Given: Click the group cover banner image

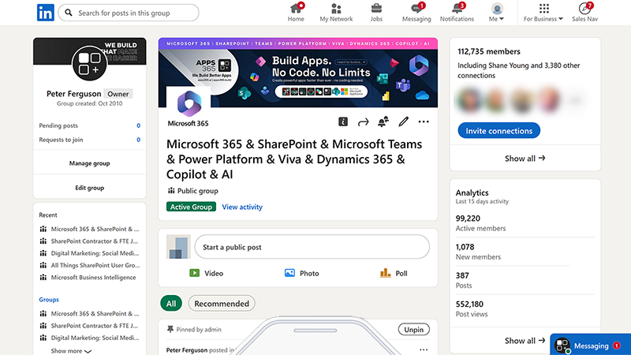Looking at the screenshot, I should click(x=298, y=73).
